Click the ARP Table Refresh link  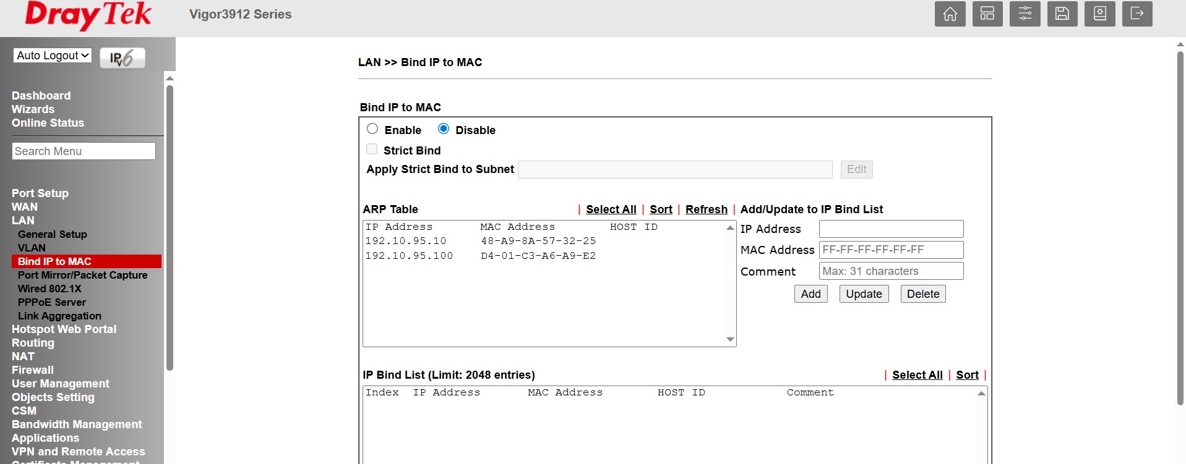pyautogui.click(x=706, y=209)
